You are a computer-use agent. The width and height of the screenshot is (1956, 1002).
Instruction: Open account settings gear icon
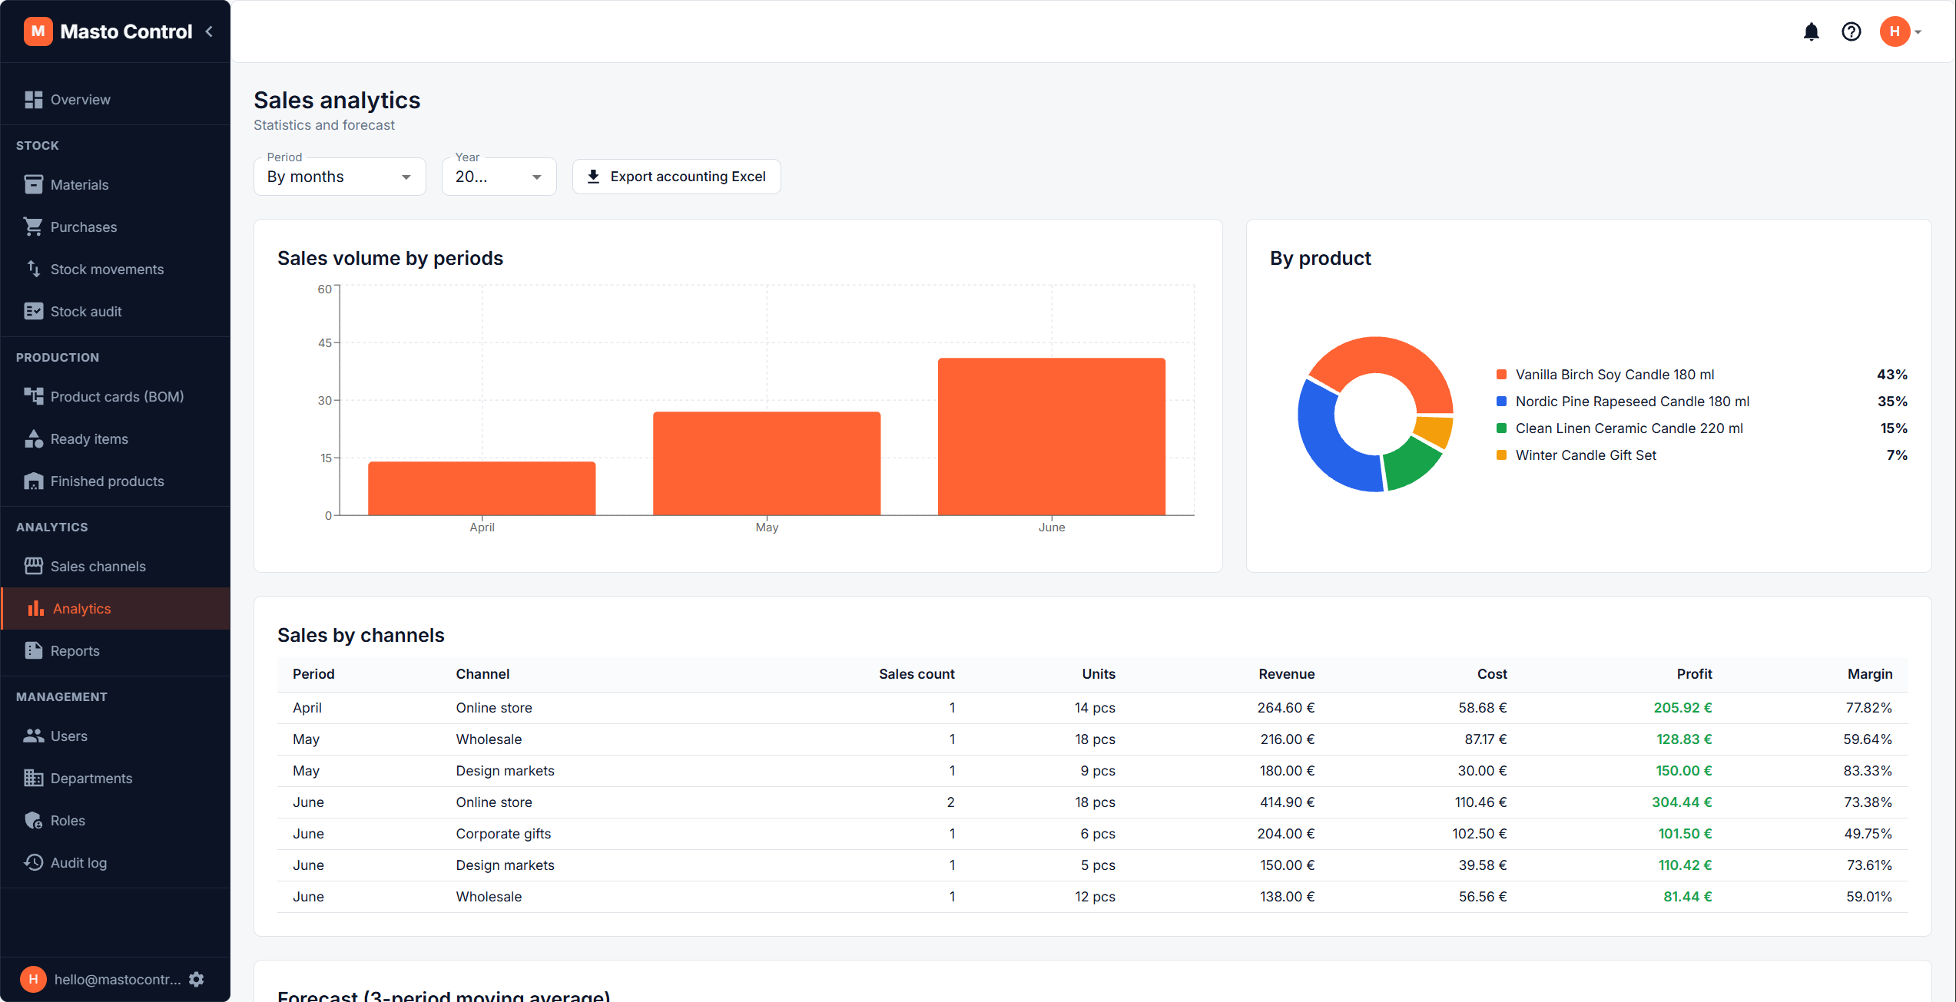tap(197, 979)
